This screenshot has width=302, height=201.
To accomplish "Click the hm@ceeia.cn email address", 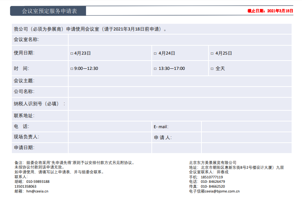I will 37,191.
